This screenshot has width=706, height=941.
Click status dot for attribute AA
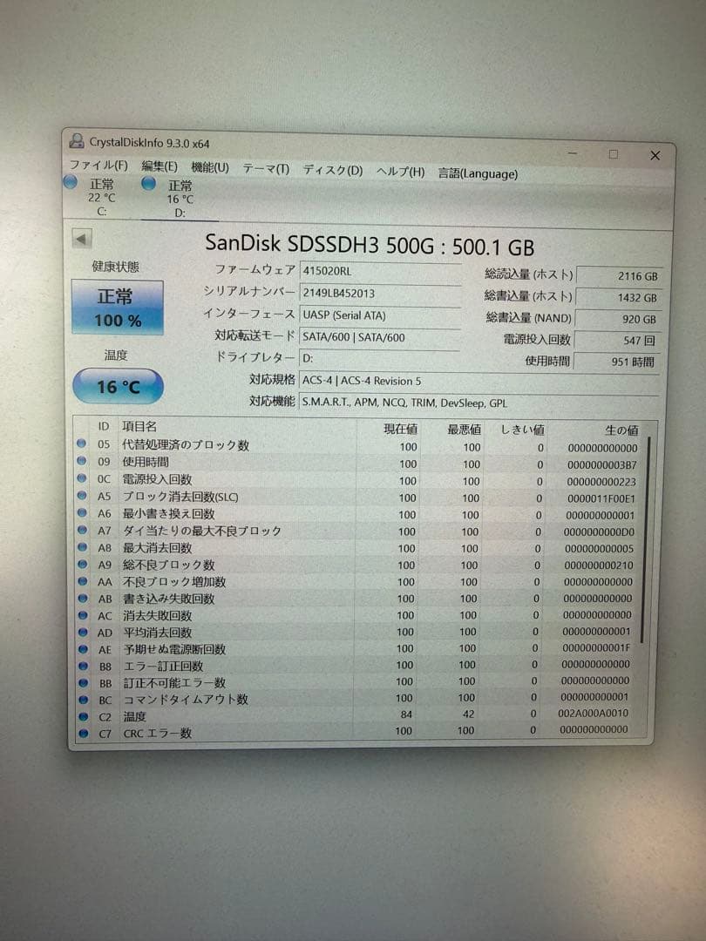click(x=82, y=581)
